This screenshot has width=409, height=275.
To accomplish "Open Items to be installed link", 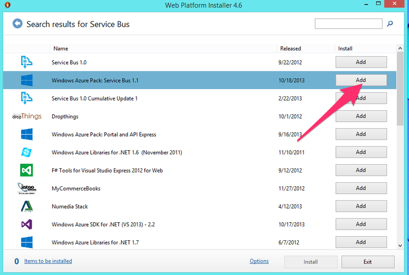I will (x=48, y=261).
